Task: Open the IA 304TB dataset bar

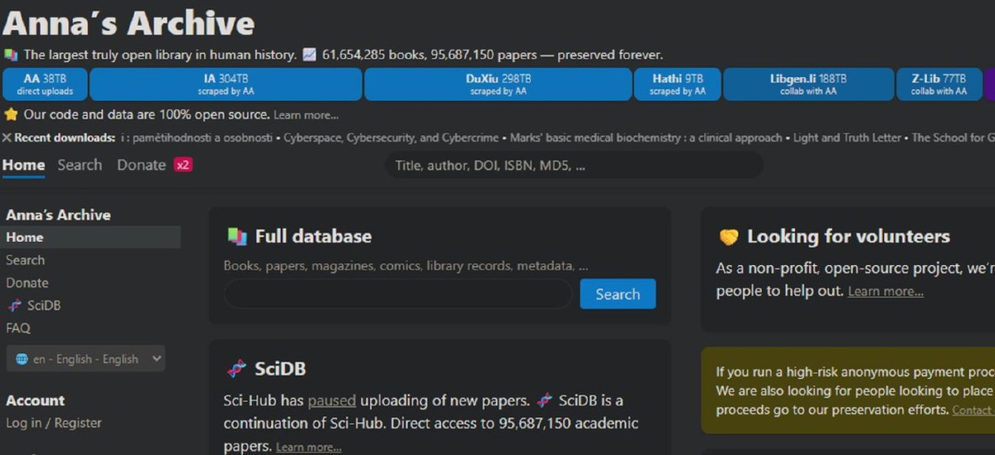Action: click(x=226, y=85)
